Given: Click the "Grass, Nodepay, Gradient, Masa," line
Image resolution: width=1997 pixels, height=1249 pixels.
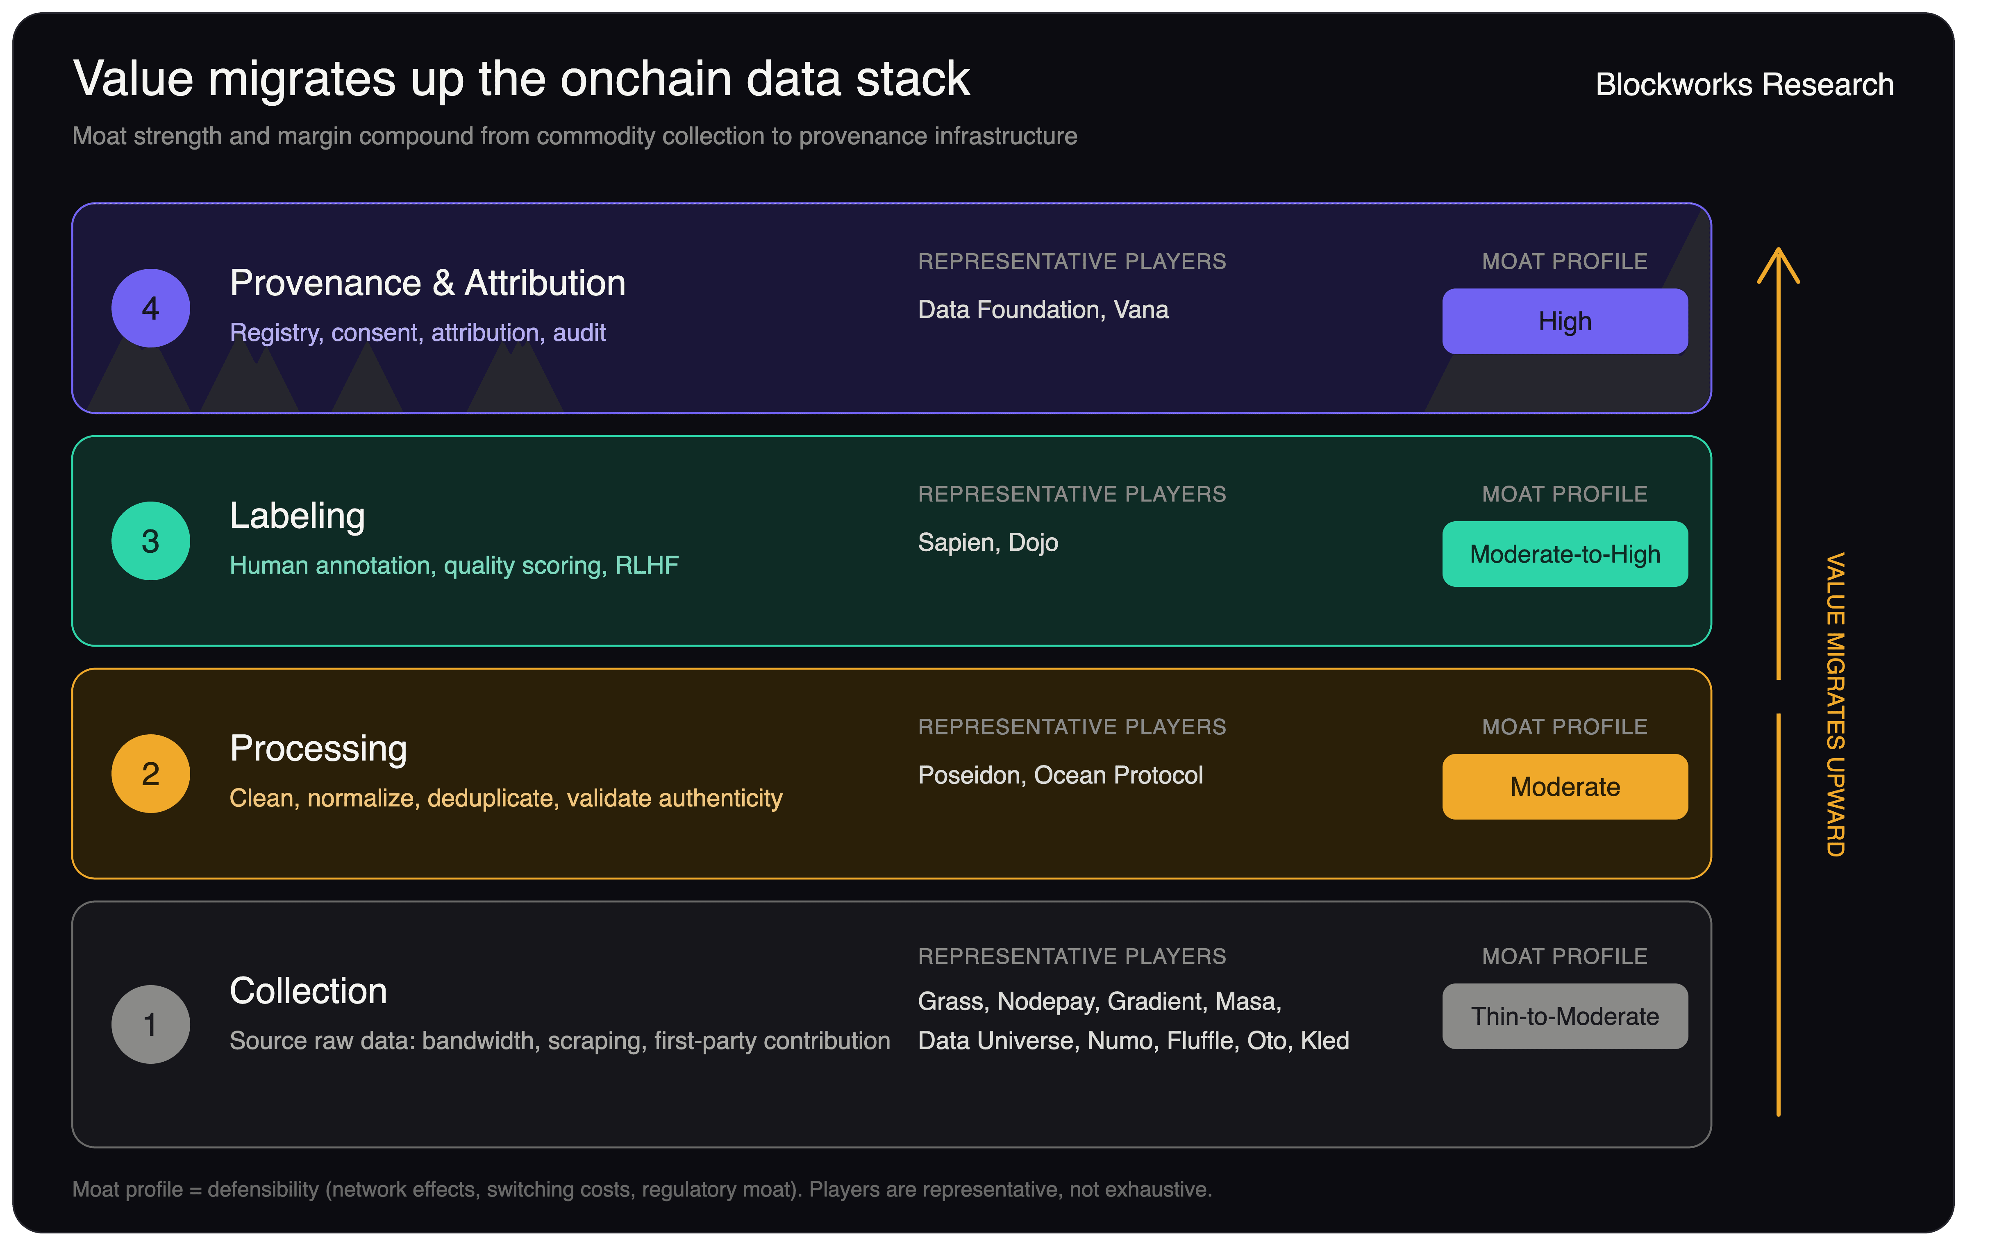Looking at the screenshot, I should pos(1100,1002).
